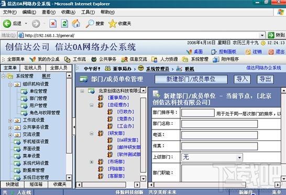Select [客服部] department

click(116, 176)
